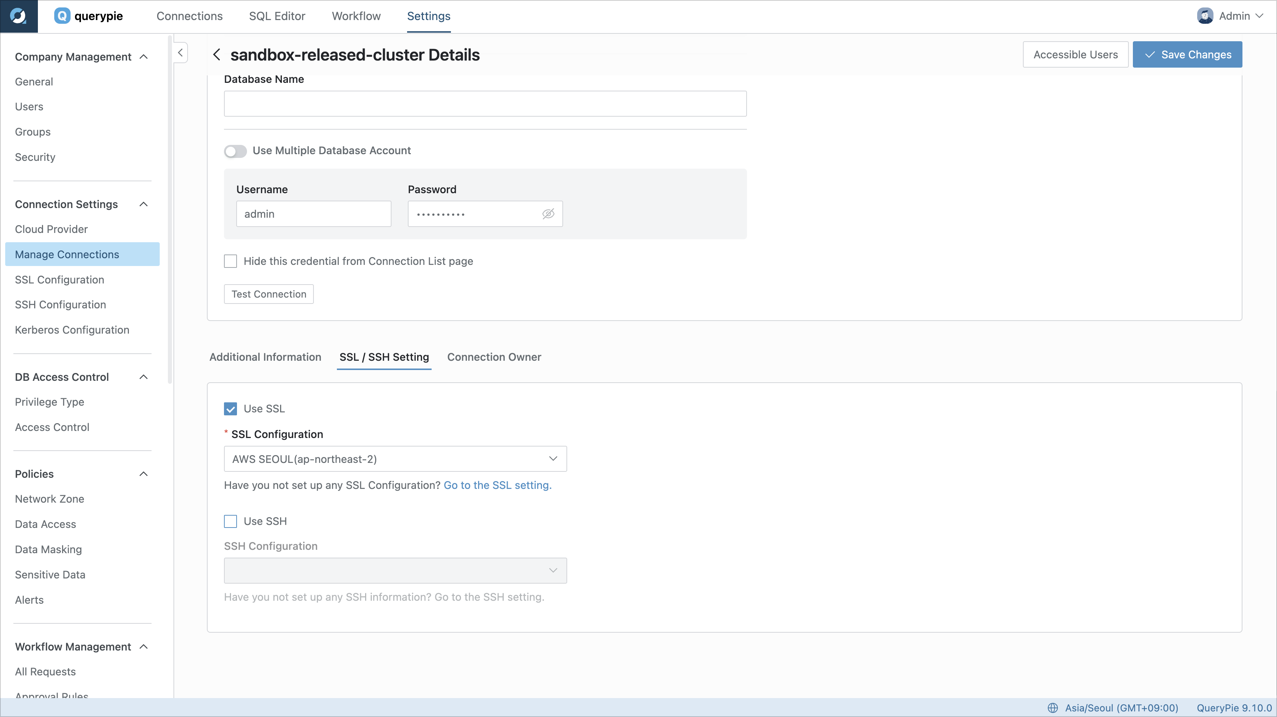Image resolution: width=1277 pixels, height=717 pixels.
Task: Click the querypie logo
Action: click(88, 16)
